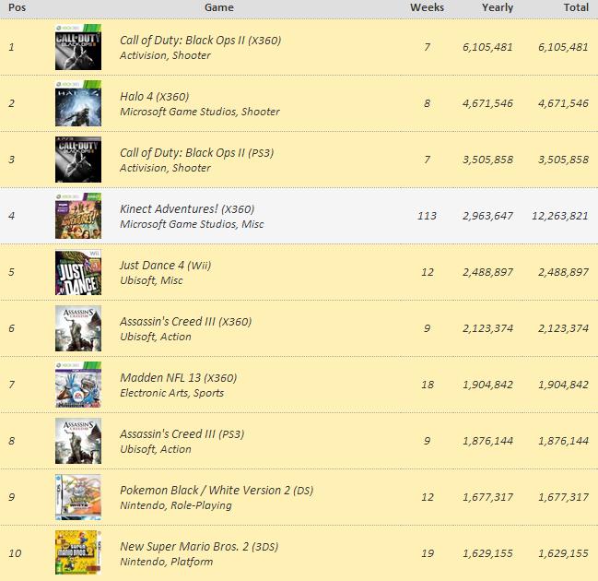Select the weeks value 113

(x=427, y=216)
